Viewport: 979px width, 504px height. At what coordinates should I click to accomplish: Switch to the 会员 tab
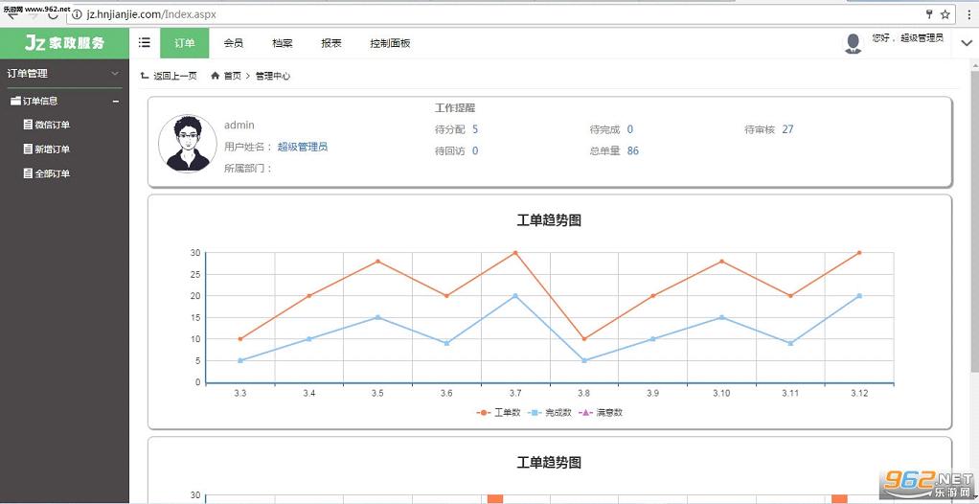pos(234,43)
